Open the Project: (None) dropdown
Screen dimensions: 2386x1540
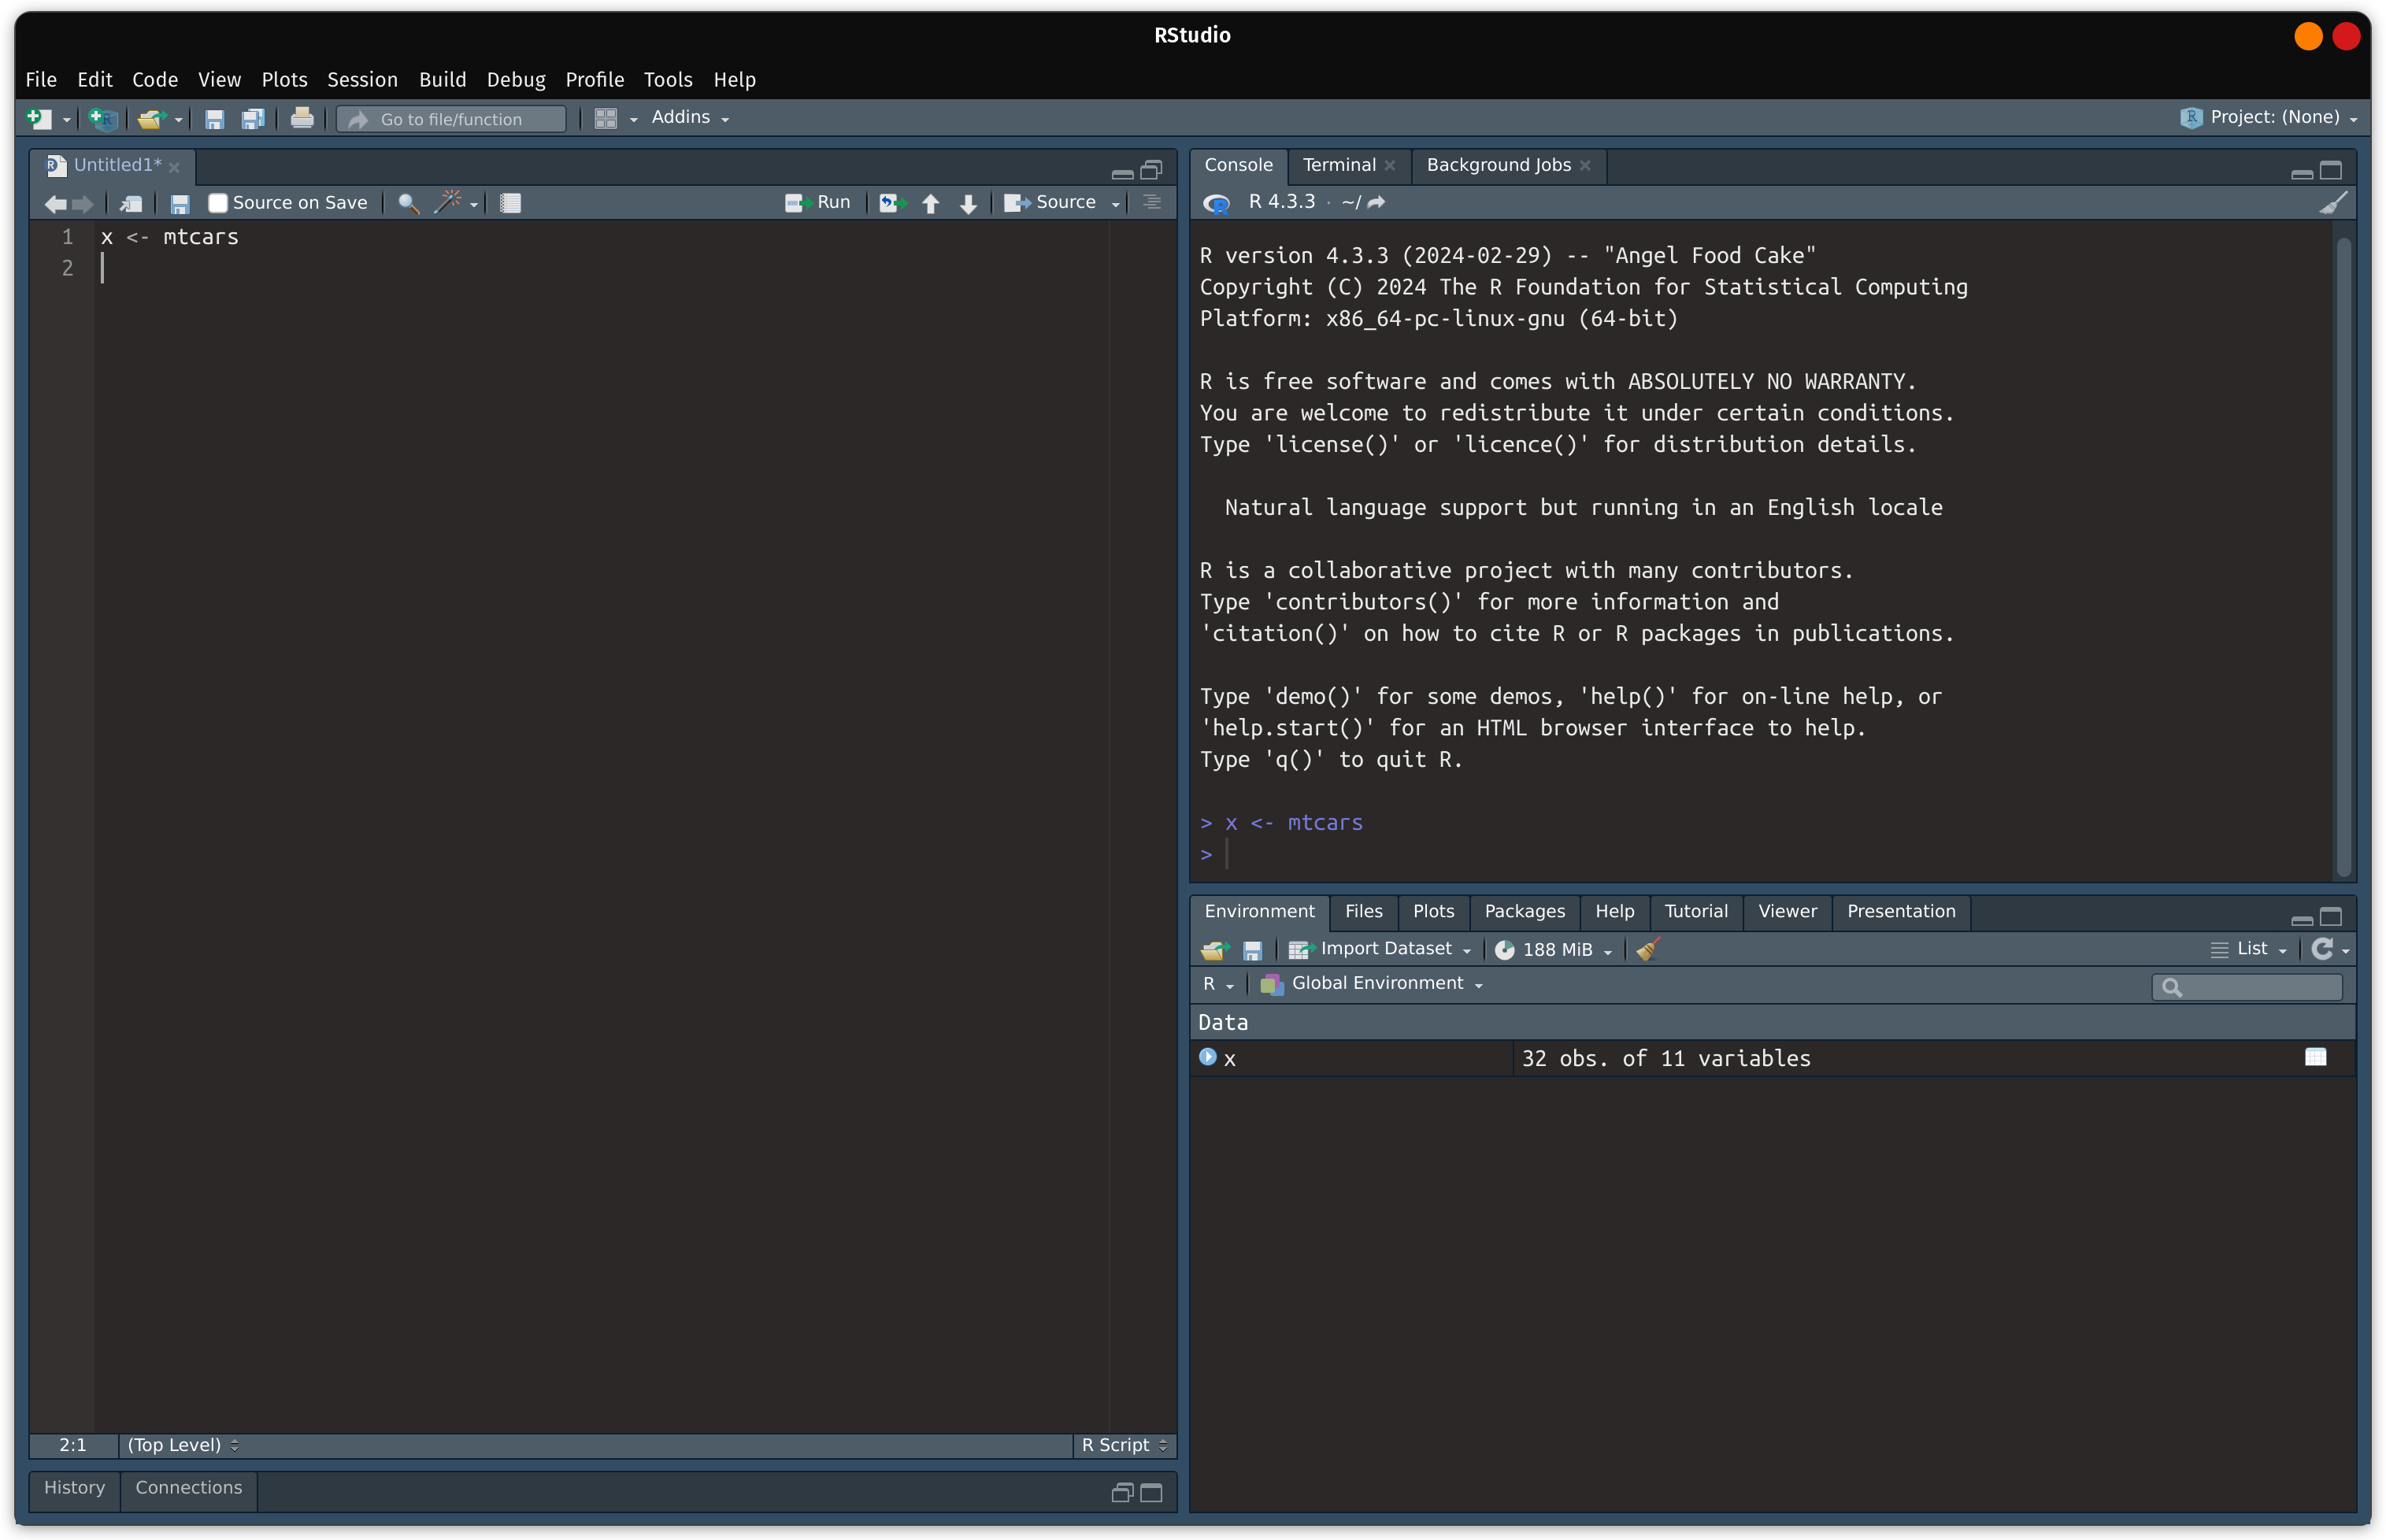coord(2268,117)
